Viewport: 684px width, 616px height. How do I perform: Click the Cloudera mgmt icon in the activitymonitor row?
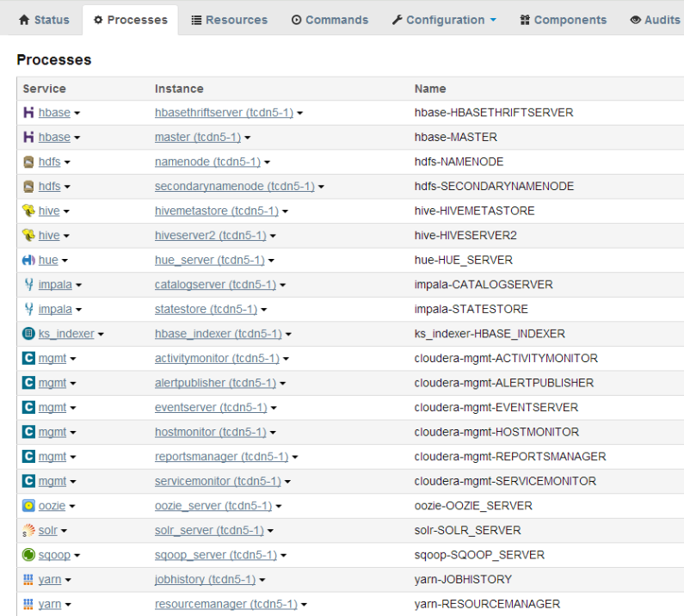[28, 358]
